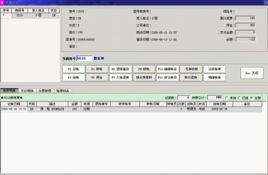This screenshot has height=175, width=268.
Task: Click the 转账员 column header
Action: [172, 104]
